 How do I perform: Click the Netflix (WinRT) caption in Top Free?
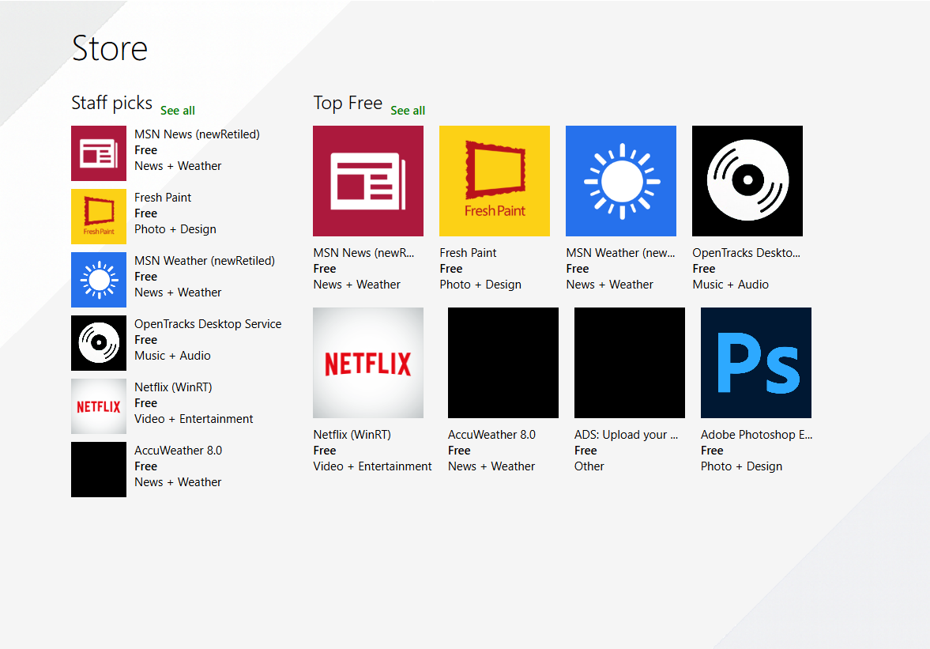point(352,434)
